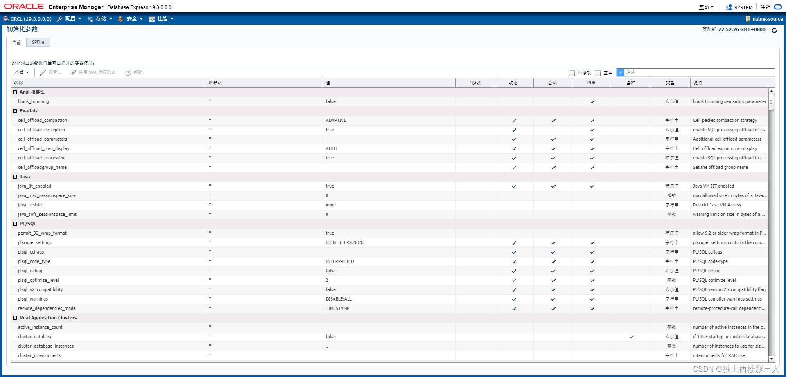Open the 查看 dropdown
Image resolution: width=786 pixels, height=377 pixels.
click(x=22, y=72)
